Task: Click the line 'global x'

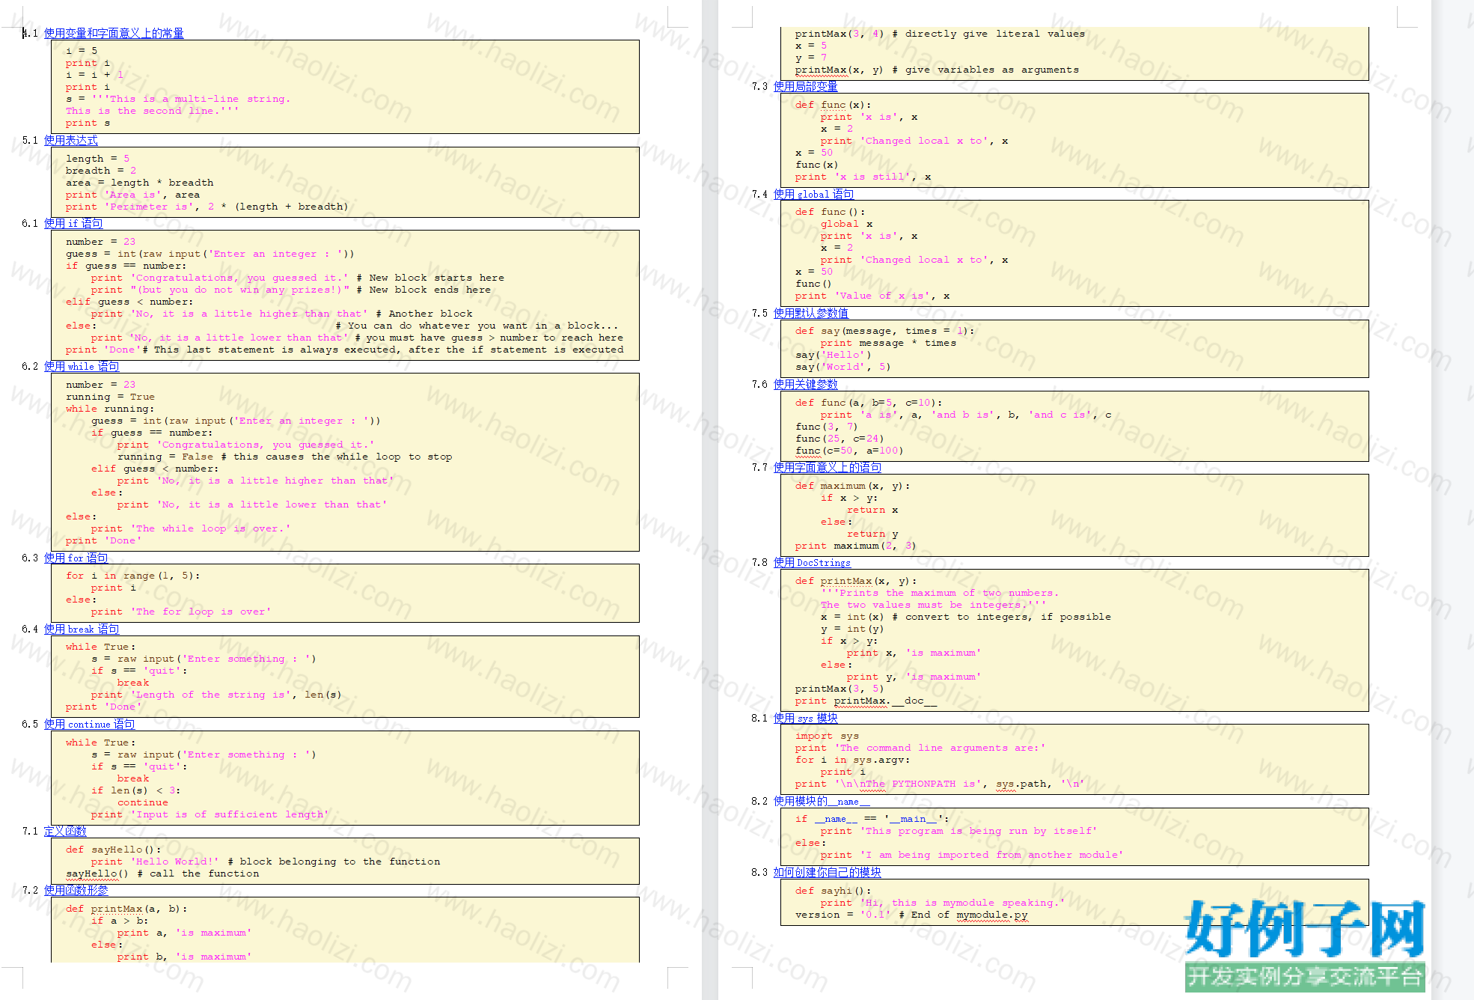Action: click(x=847, y=224)
